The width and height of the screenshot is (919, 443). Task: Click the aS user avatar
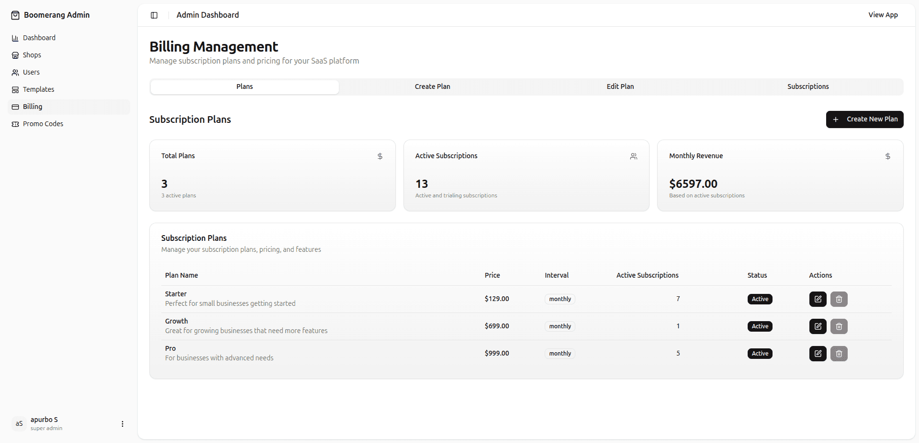[x=19, y=424]
